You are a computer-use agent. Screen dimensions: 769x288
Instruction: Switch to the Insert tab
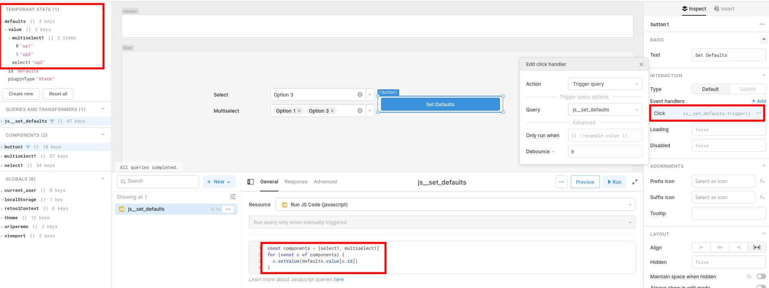coord(724,9)
